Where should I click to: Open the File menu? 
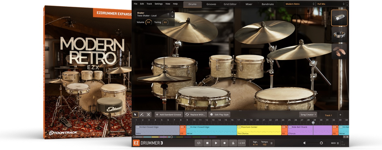(x=135, y=4)
